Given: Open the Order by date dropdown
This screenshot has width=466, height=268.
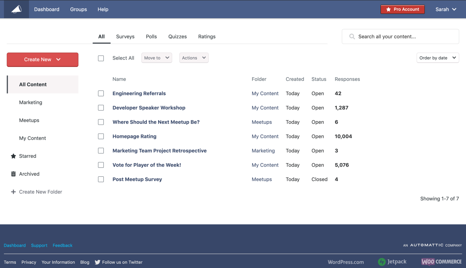Looking at the screenshot, I should coord(438,57).
